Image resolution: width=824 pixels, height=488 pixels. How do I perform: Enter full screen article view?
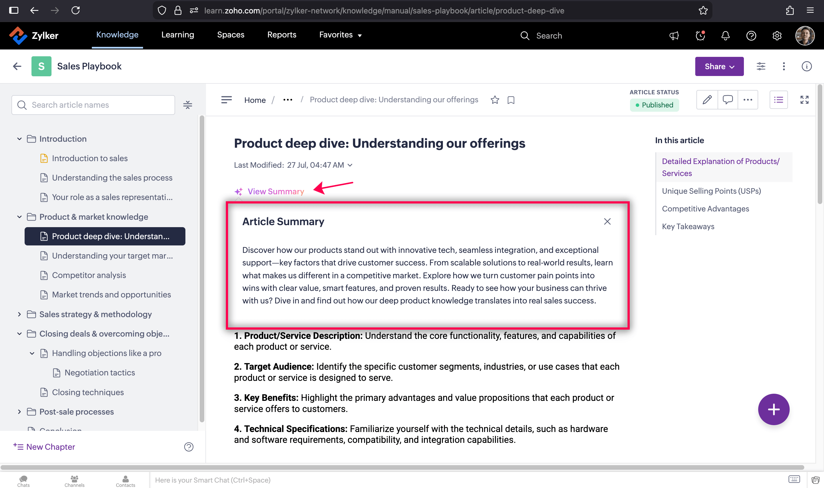pos(805,100)
